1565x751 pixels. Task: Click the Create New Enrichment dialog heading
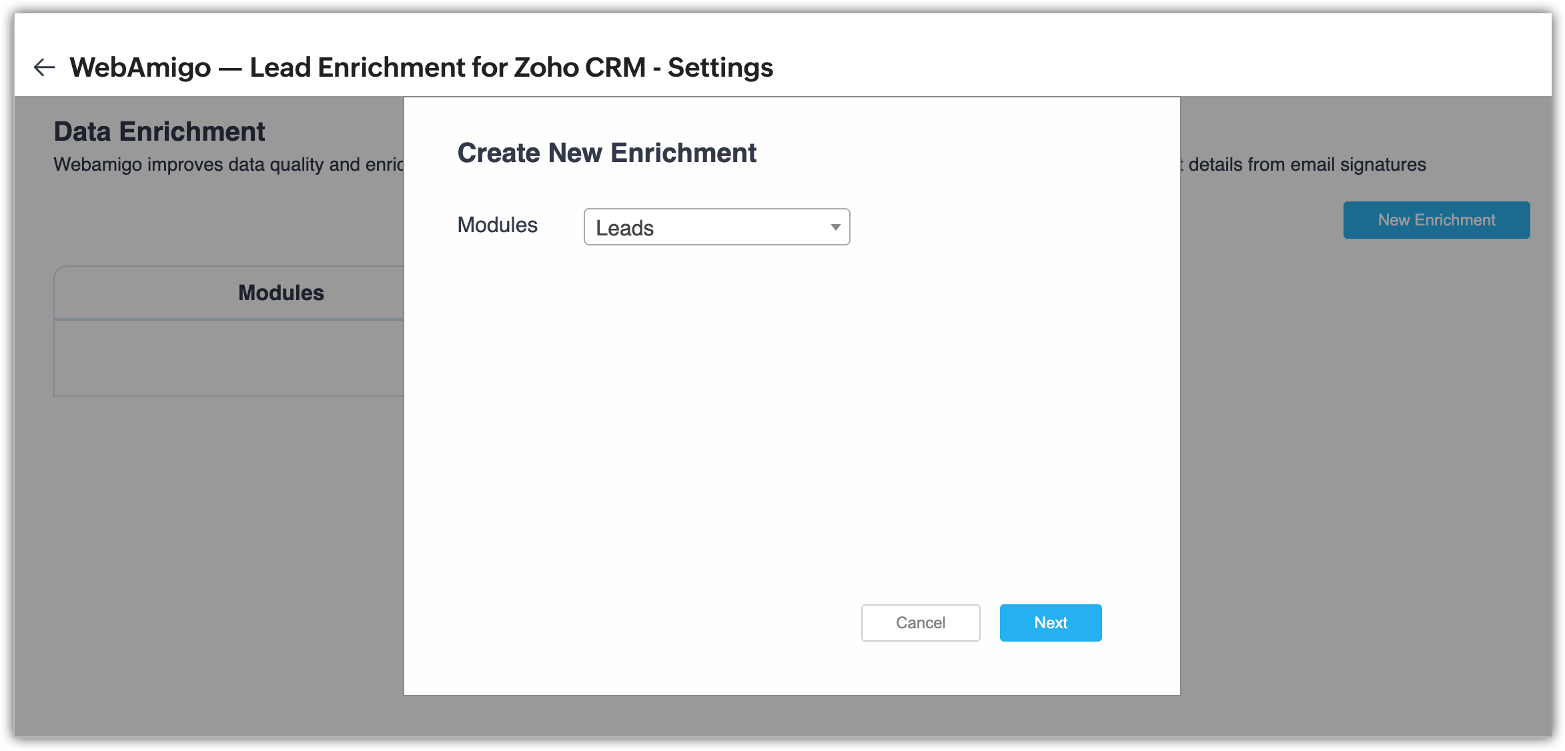click(x=606, y=153)
